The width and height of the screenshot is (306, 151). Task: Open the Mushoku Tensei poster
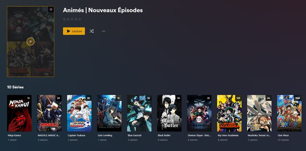point(259,113)
